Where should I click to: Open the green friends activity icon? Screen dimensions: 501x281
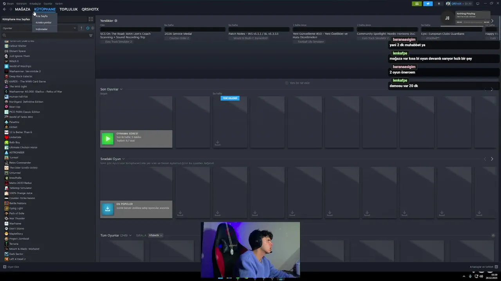(417, 4)
